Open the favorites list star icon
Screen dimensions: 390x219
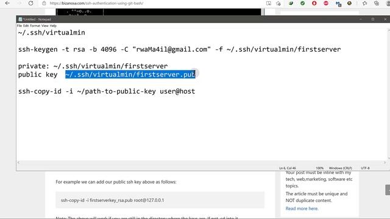pos(364,3)
